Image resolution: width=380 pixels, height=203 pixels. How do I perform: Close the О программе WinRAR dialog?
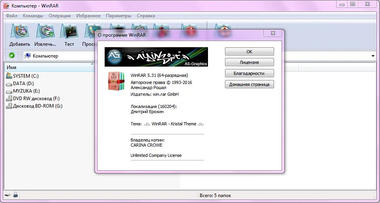click(273, 34)
